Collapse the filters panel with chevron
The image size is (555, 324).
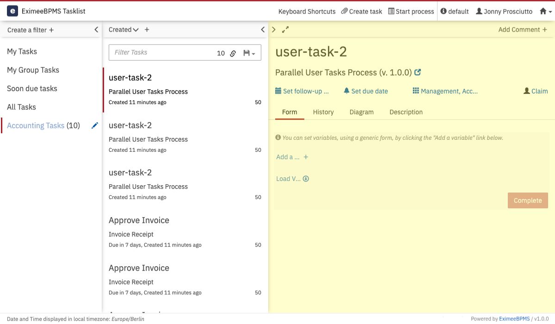[x=96, y=30]
